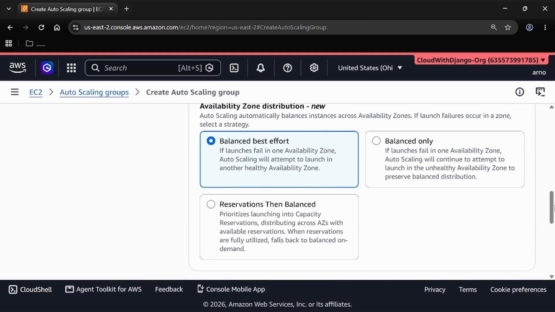
Task: Open Agent Toolkit for AWS in footer
Action: [103, 289]
